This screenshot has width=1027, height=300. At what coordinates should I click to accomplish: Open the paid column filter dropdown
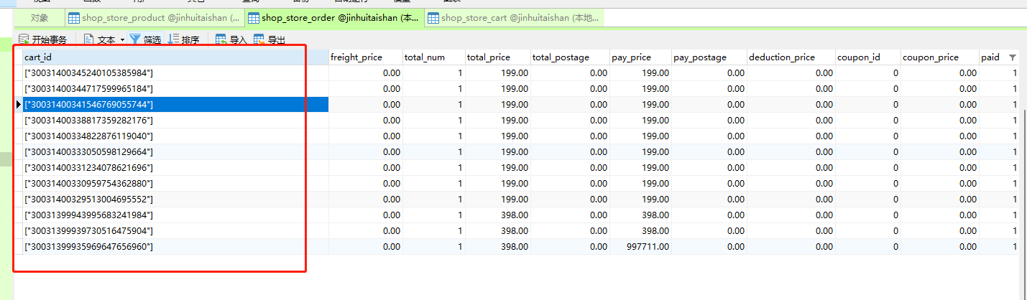[1013, 57]
